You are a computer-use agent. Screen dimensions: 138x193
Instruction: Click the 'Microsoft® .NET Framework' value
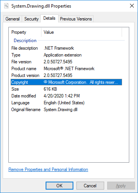pyautogui.click(x=69, y=69)
